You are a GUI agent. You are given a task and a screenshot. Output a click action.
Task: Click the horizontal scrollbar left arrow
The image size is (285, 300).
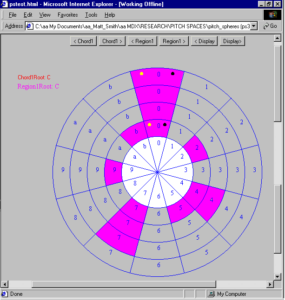(x=5, y=284)
